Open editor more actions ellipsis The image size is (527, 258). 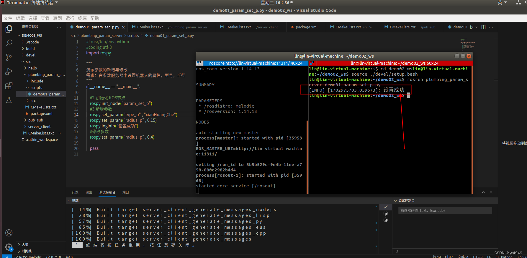(491, 27)
